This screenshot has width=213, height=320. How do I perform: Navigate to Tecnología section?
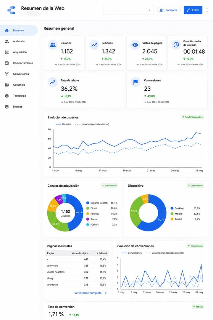(x=19, y=96)
